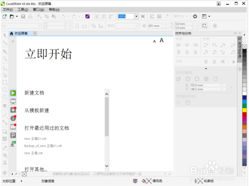
Task: Click the purple Search content icon
Action: (87, 16)
